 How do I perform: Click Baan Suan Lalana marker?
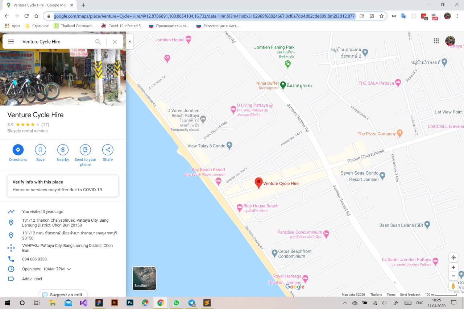427,225
